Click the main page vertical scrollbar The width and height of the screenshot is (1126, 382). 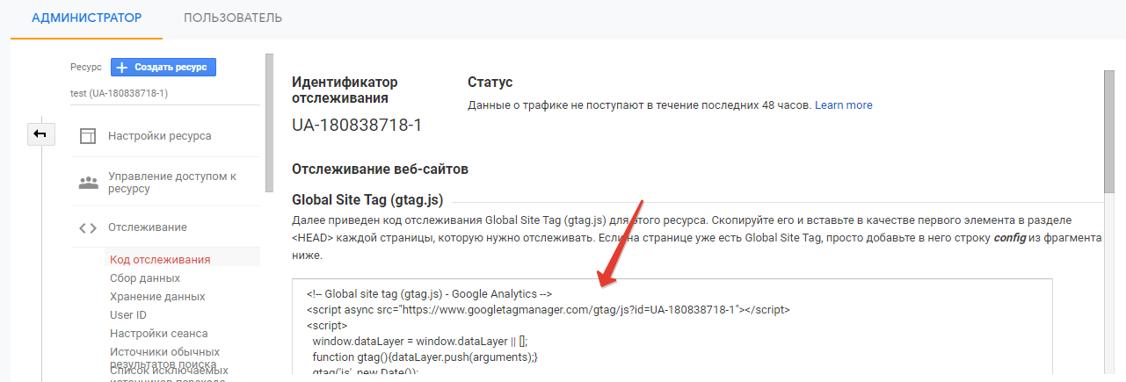1108,130
